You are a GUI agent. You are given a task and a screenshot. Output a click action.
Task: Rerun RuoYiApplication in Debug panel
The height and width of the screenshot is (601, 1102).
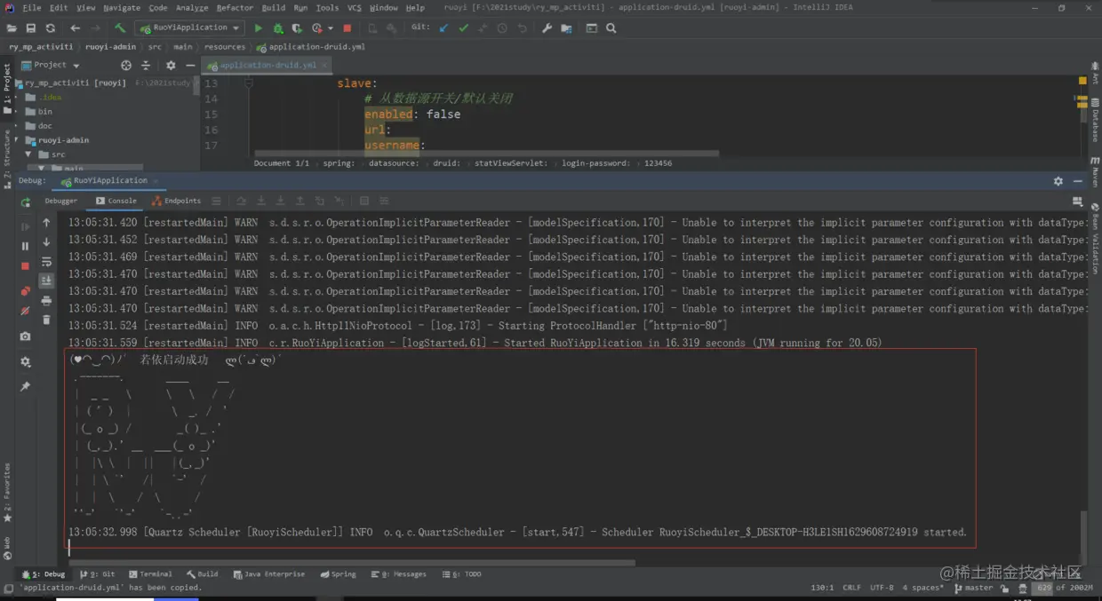pos(25,202)
